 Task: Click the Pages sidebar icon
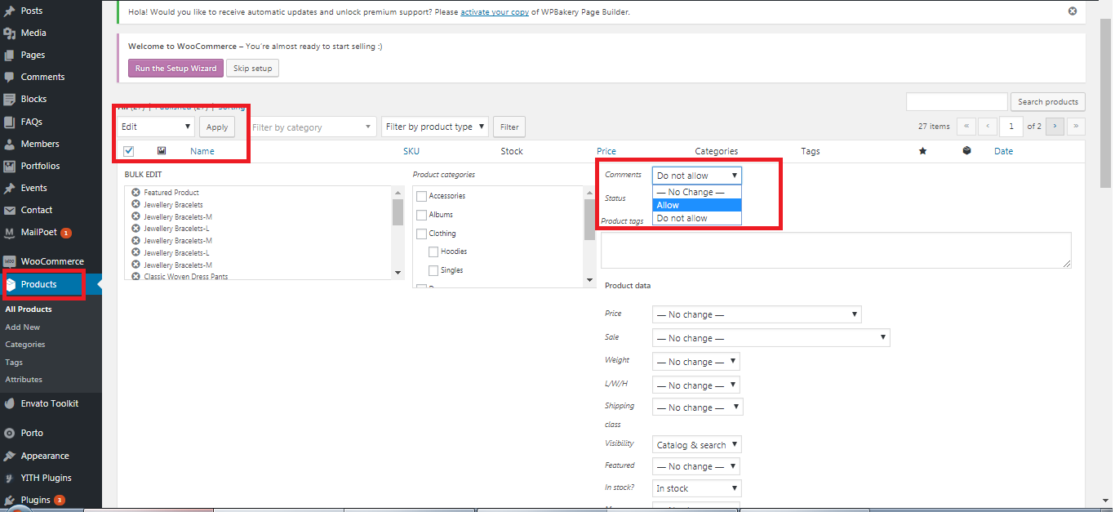click(x=9, y=55)
